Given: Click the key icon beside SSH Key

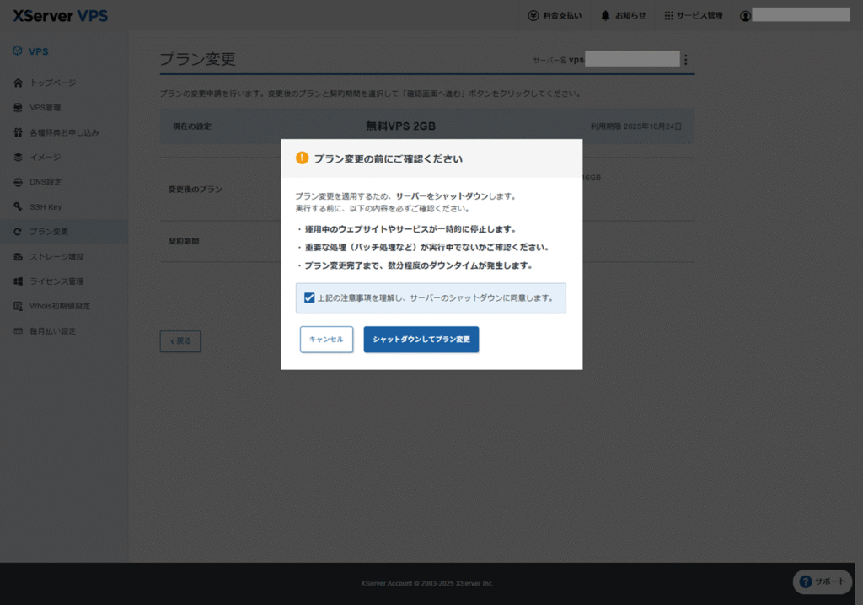Looking at the screenshot, I should coord(18,206).
